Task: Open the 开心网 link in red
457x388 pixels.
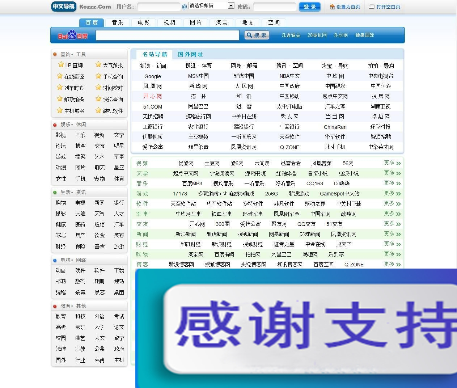Action: pyautogui.click(x=153, y=96)
